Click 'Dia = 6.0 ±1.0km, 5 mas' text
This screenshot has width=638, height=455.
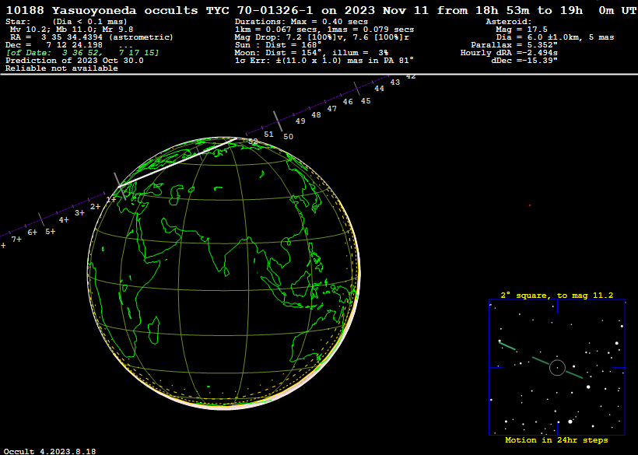coord(555,37)
